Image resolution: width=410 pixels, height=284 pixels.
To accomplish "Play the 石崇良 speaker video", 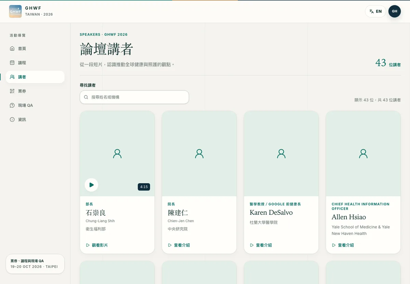I will pos(91,185).
